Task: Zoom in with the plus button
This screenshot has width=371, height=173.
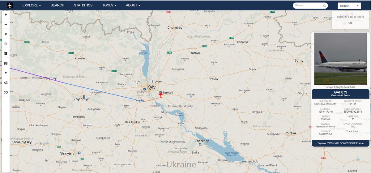Action: click(x=6, y=15)
